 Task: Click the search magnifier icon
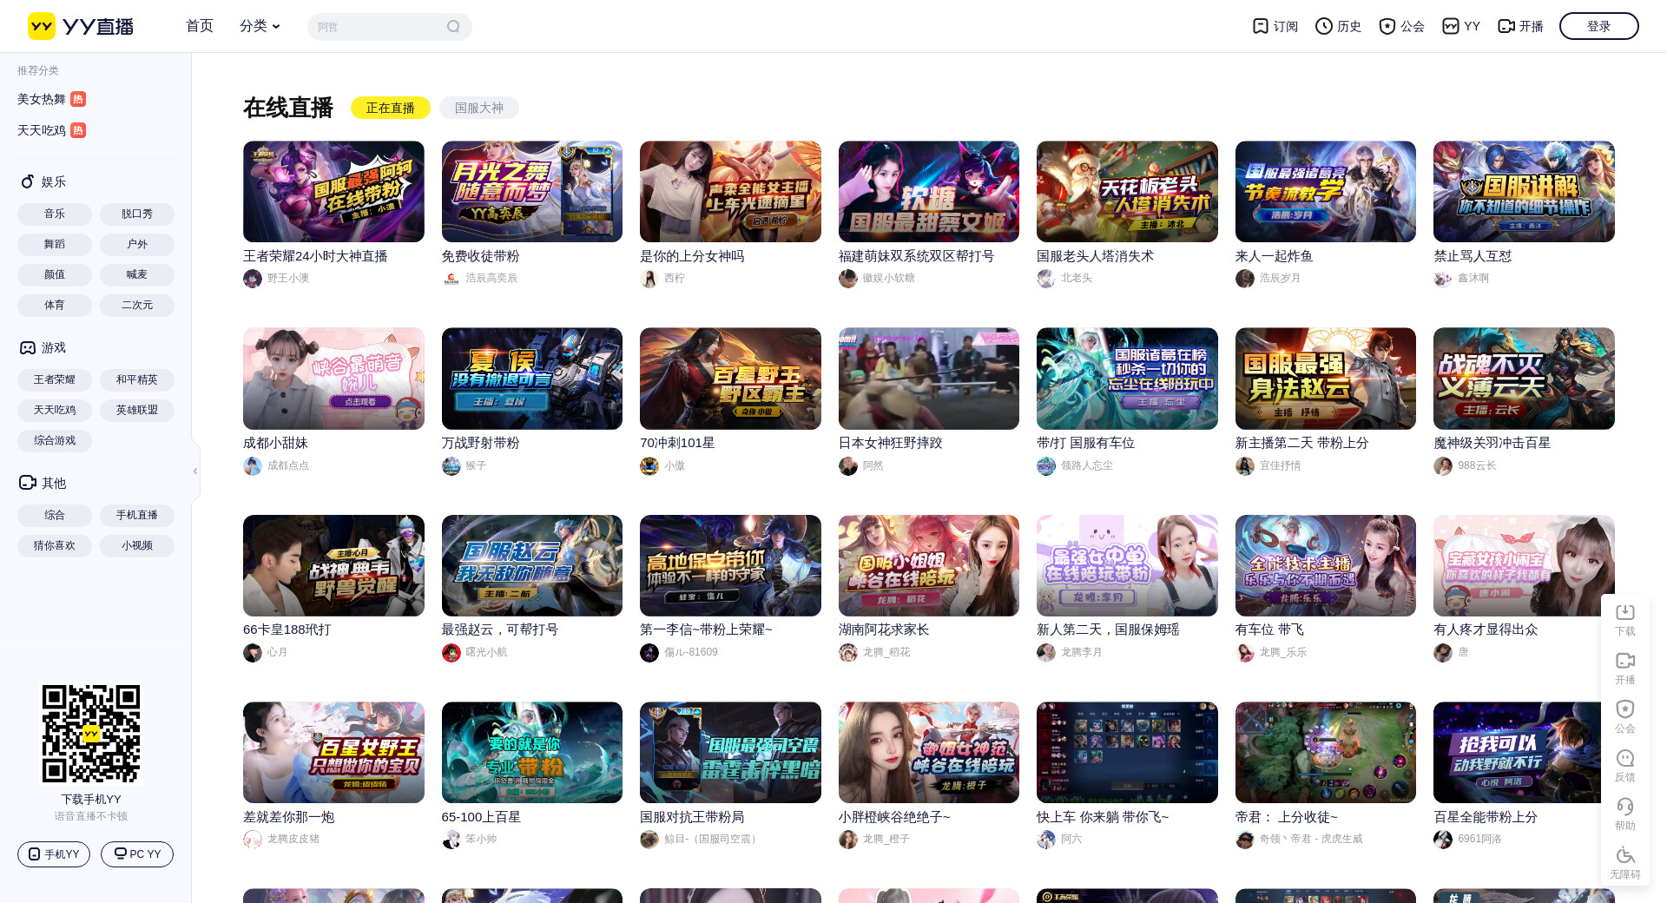tap(453, 27)
